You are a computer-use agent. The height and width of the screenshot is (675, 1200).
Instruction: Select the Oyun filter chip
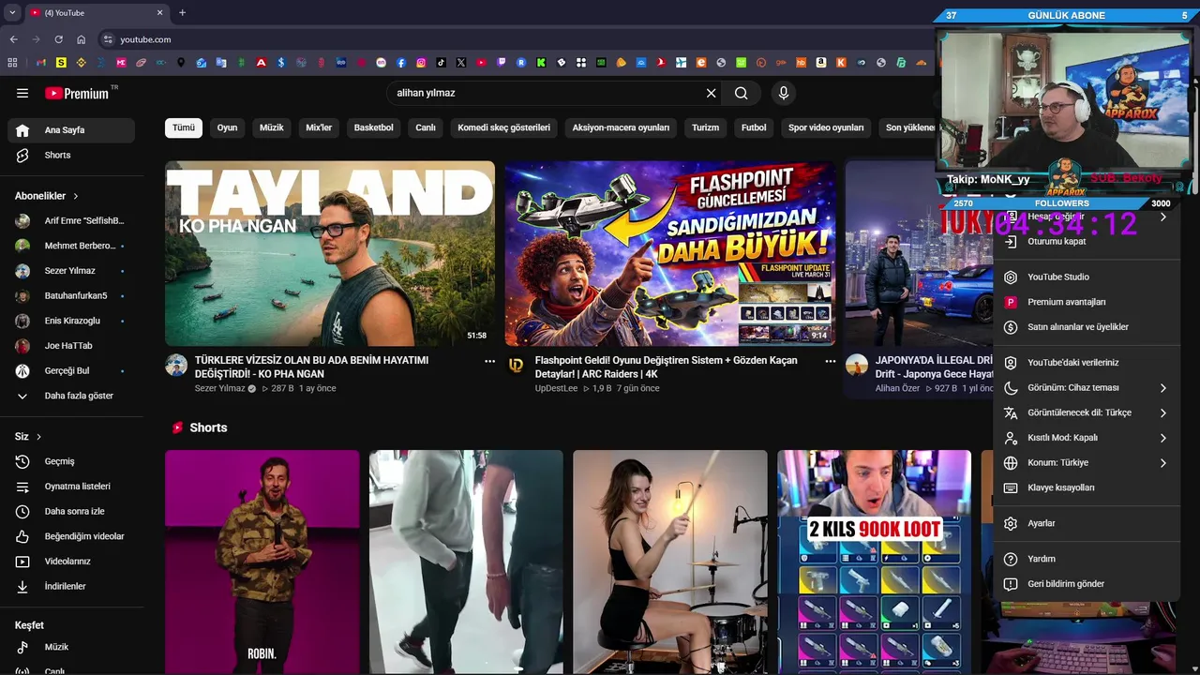(x=228, y=127)
